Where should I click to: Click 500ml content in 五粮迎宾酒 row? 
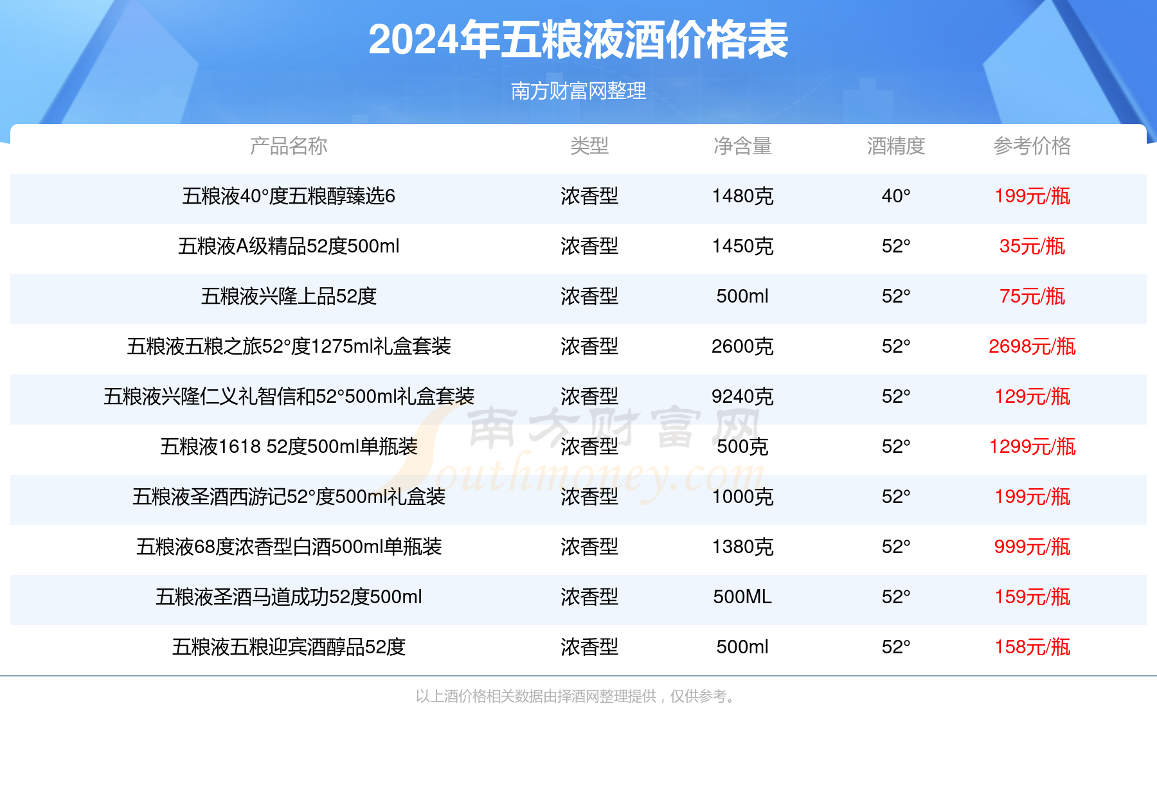742,647
